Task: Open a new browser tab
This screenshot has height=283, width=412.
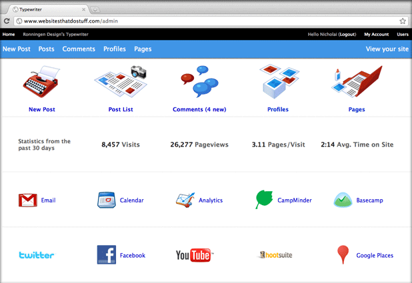Action: (x=95, y=10)
